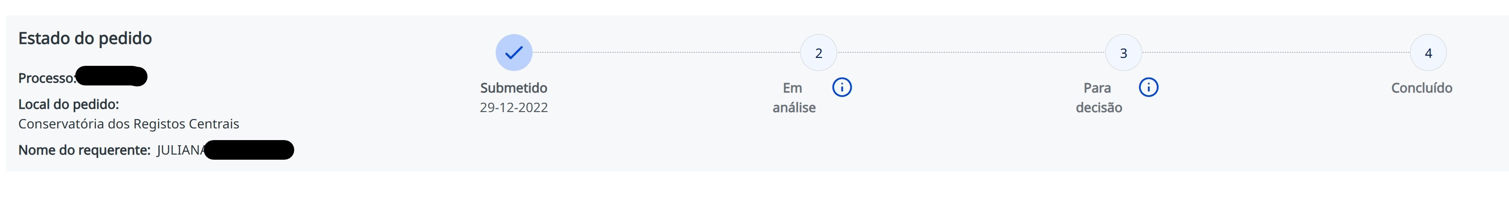Click the blue checkmark step circle
1509x205 pixels.
[x=514, y=53]
